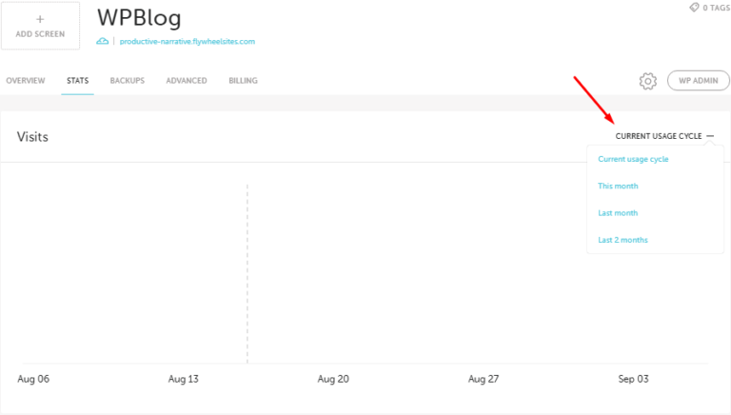Open productive-narrative.flywheelsites.com link
The image size is (731, 415).
coord(188,42)
